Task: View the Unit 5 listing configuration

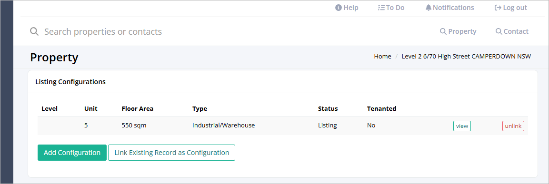Action: (462, 126)
